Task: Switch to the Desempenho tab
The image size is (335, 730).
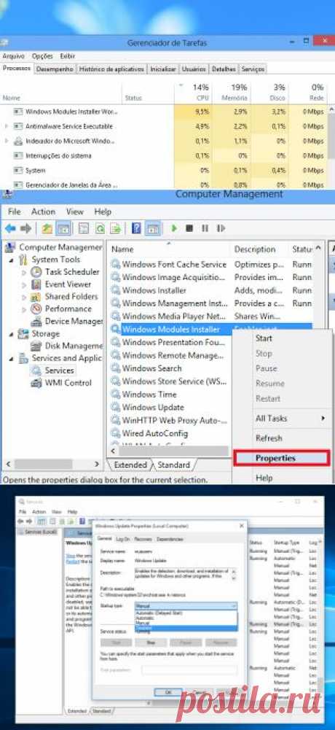Action: (55, 69)
